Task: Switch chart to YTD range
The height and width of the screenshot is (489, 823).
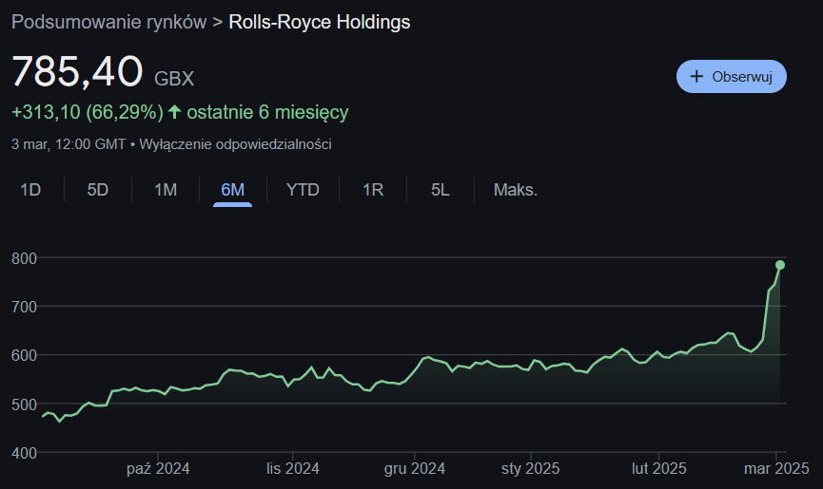Action: coord(303,190)
